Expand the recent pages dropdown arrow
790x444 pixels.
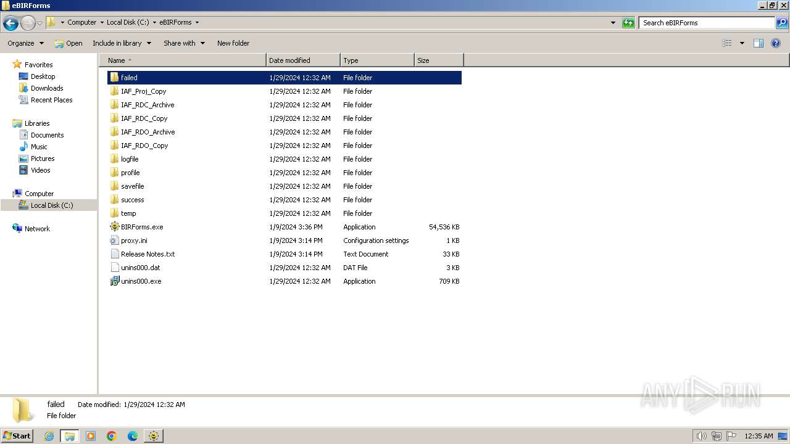pos(39,23)
